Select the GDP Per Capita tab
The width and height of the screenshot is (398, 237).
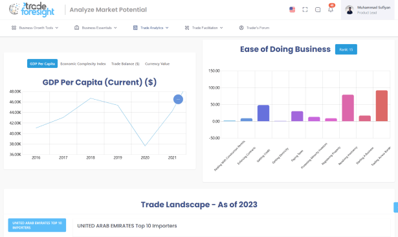click(x=43, y=63)
